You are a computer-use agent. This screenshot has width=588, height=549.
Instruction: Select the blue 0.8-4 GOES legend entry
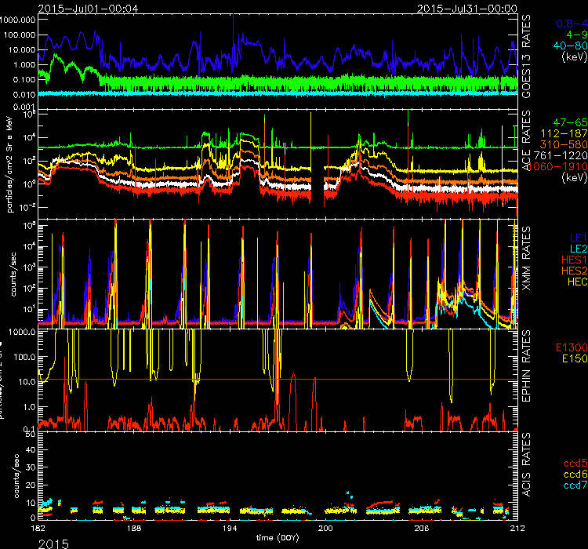569,24
